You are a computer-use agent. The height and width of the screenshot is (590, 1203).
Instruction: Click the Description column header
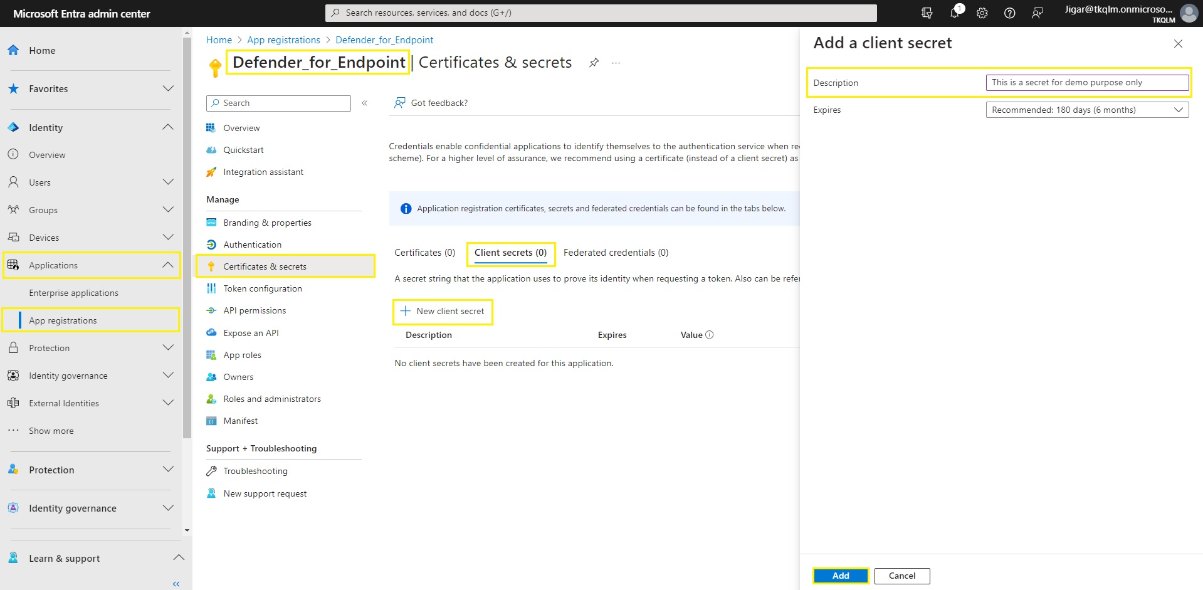429,335
